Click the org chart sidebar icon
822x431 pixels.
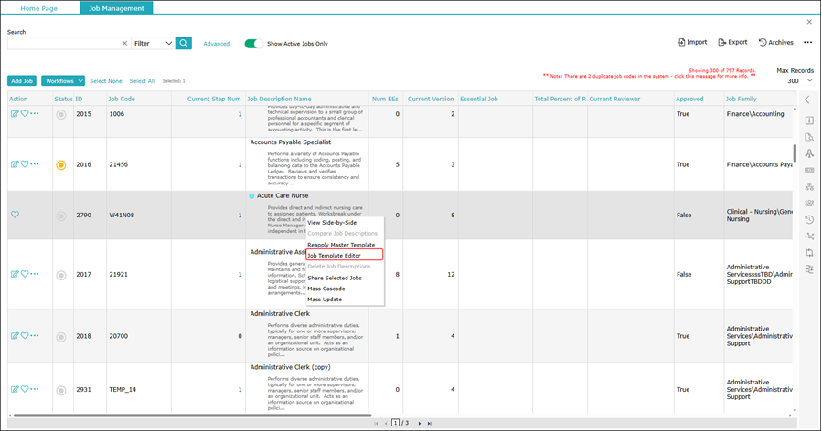809,186
